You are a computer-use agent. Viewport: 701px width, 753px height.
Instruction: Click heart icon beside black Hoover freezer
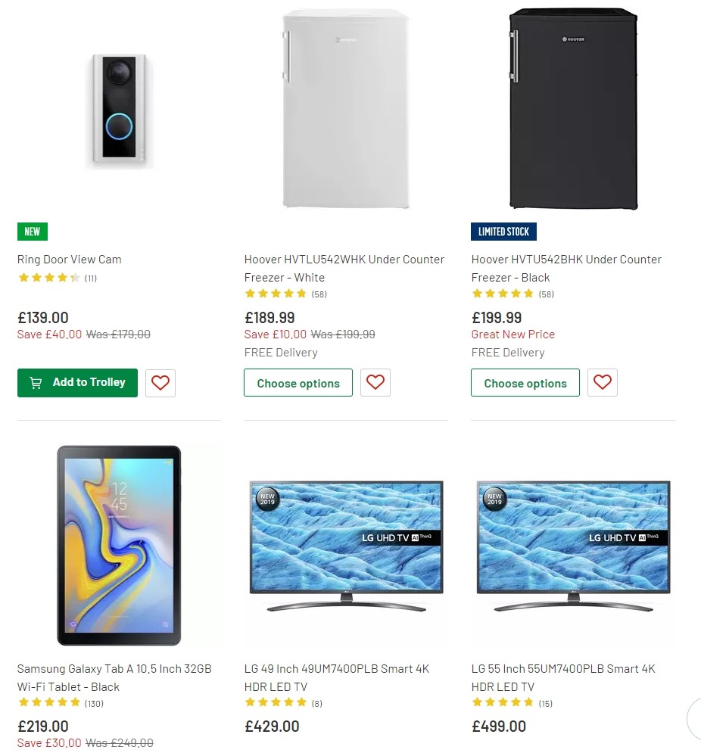pos(602,383)
